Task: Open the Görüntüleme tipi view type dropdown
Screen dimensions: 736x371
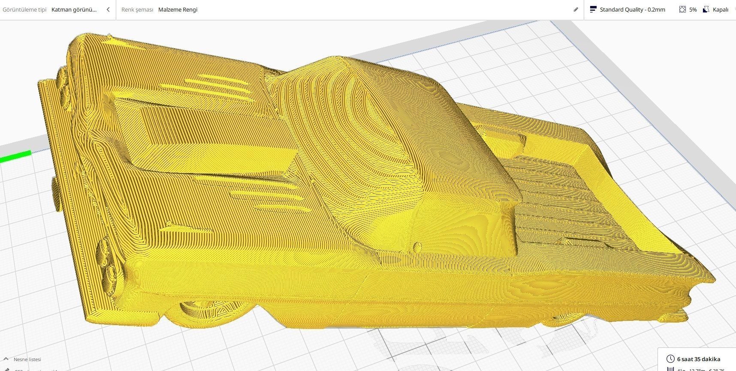Action: (74, 9)
